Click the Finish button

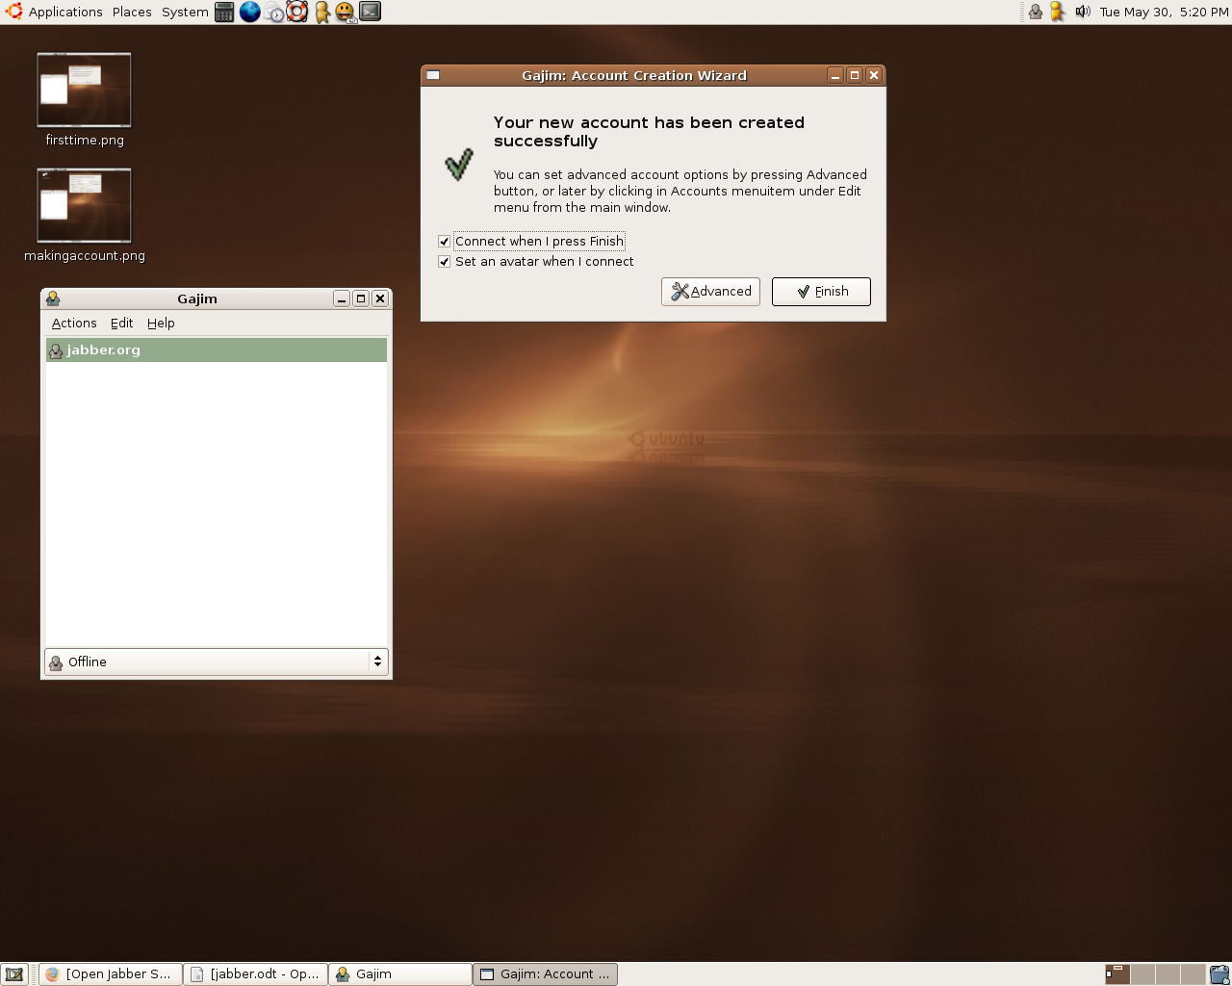(x=821, y=292)
